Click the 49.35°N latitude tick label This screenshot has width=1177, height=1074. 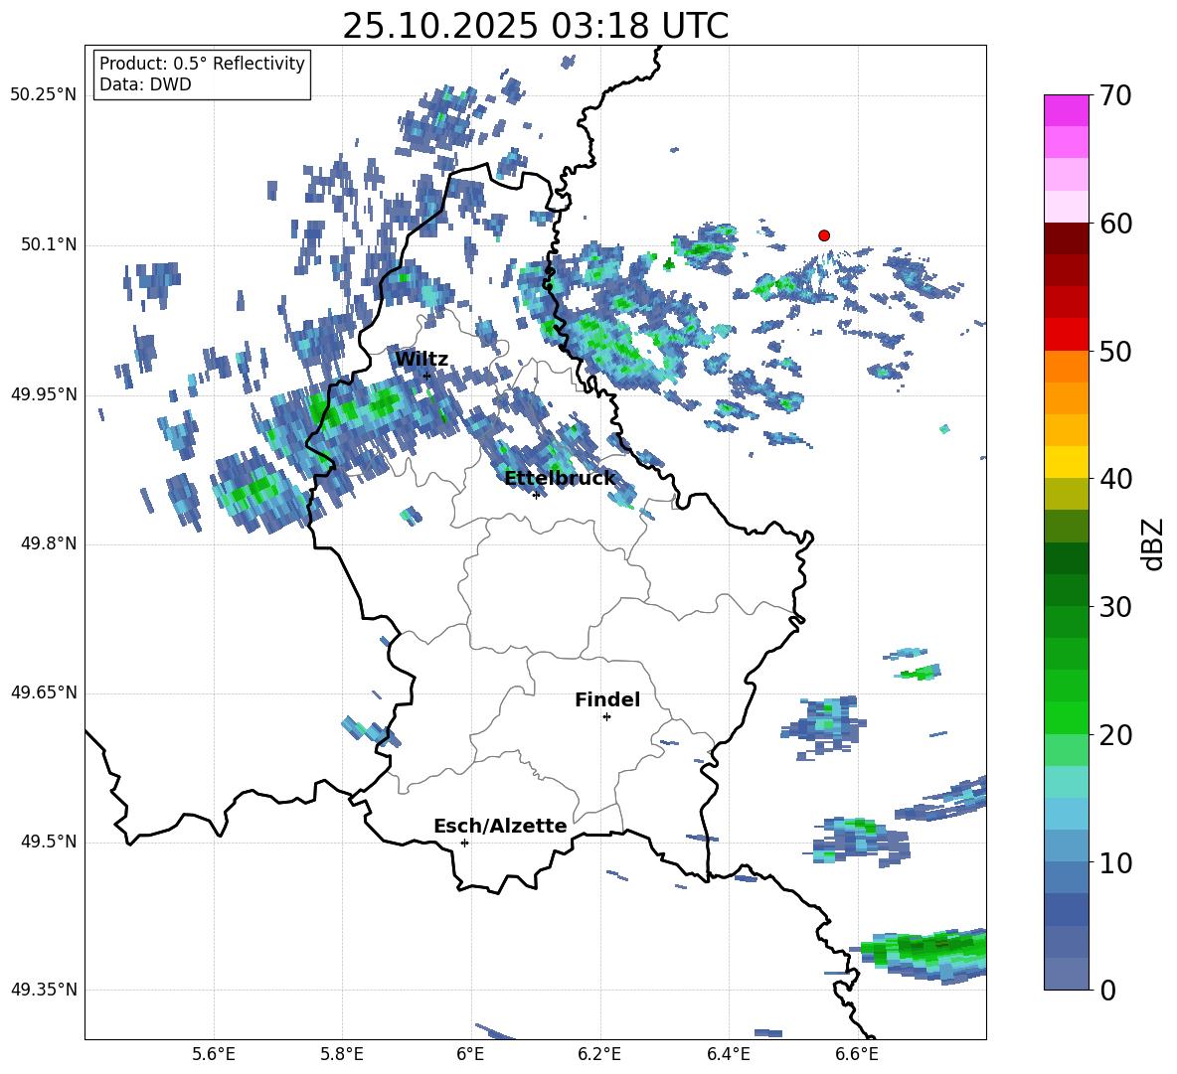[44, 990]
